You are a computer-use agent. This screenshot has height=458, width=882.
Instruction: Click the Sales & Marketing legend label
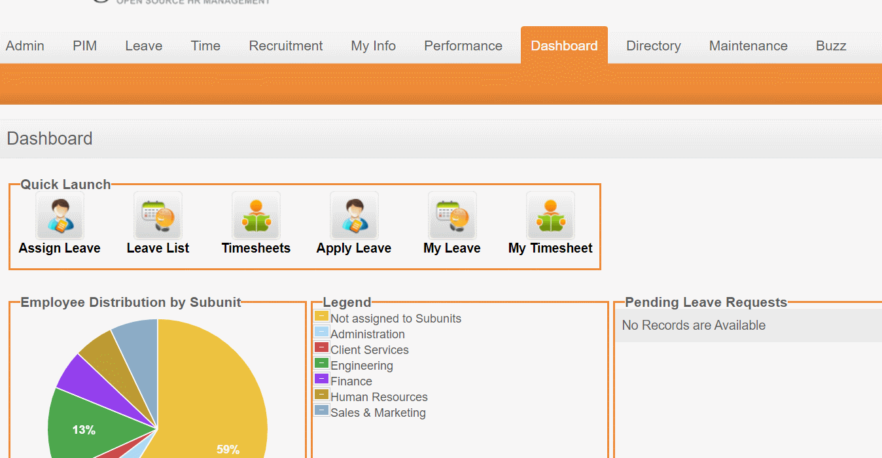click(x=378, y=413)
